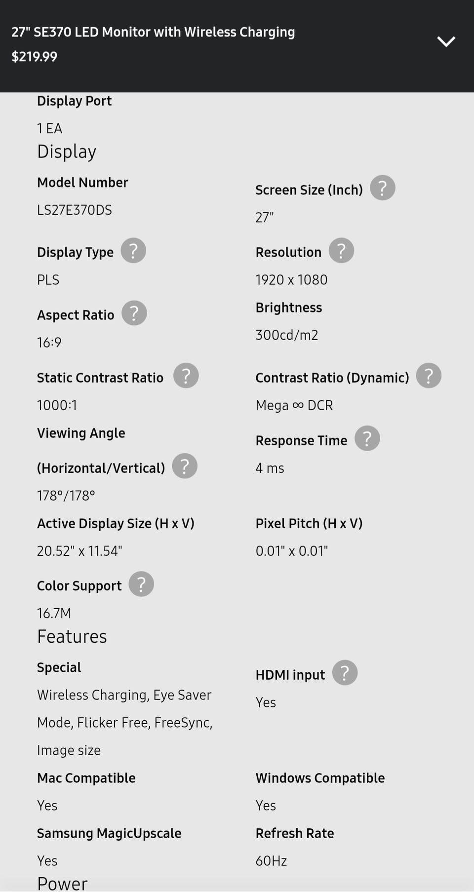Click the Display section heading

click(67, 152)
